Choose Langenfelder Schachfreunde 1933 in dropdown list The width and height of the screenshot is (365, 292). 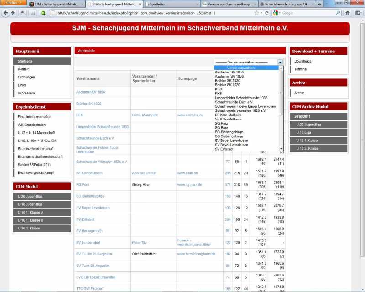pos(241,98)
